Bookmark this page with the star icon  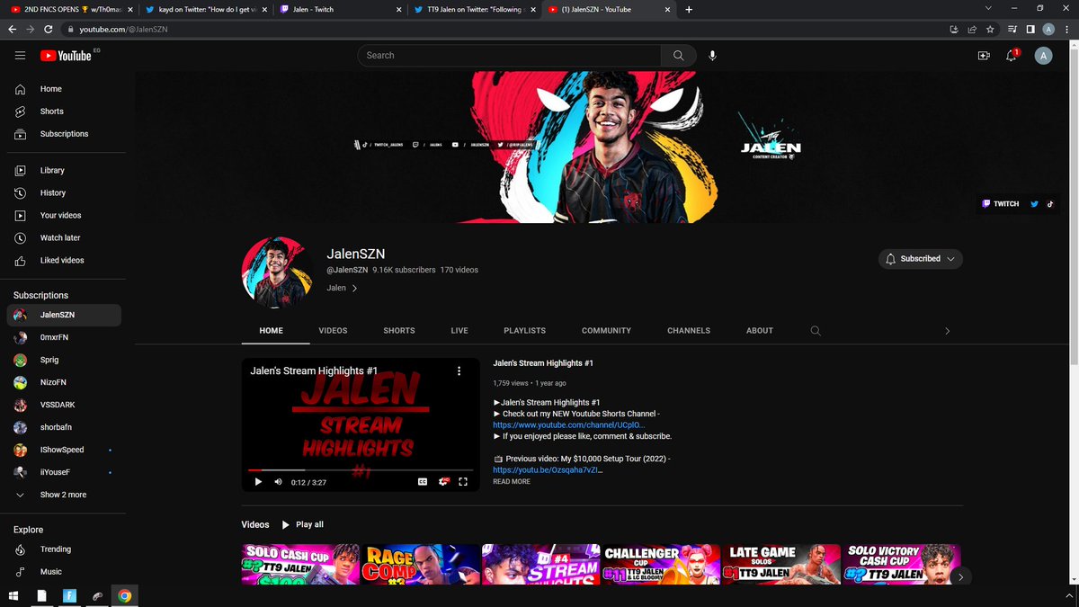tap(990, 29)
